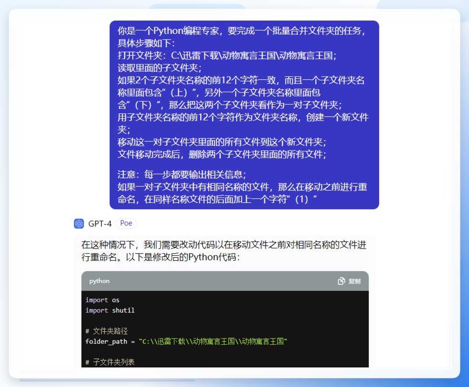Click the green path string "C:\\迅雷下载\\动物寓言王国\\动物寓言王国"

[213, 341]
